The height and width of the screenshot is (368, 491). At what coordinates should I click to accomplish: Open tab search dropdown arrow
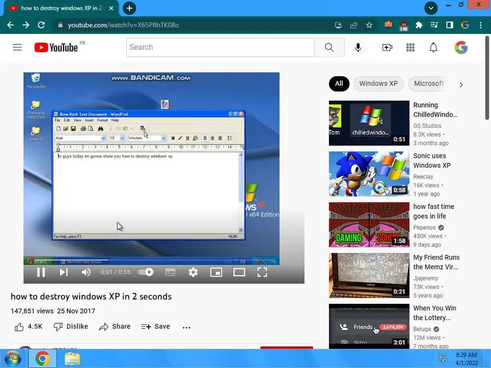click(x=431, y=8)
